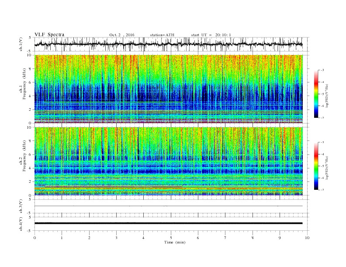Click the 'Time (min)' axis label
346x267 pixels.
tap(175, 242)
